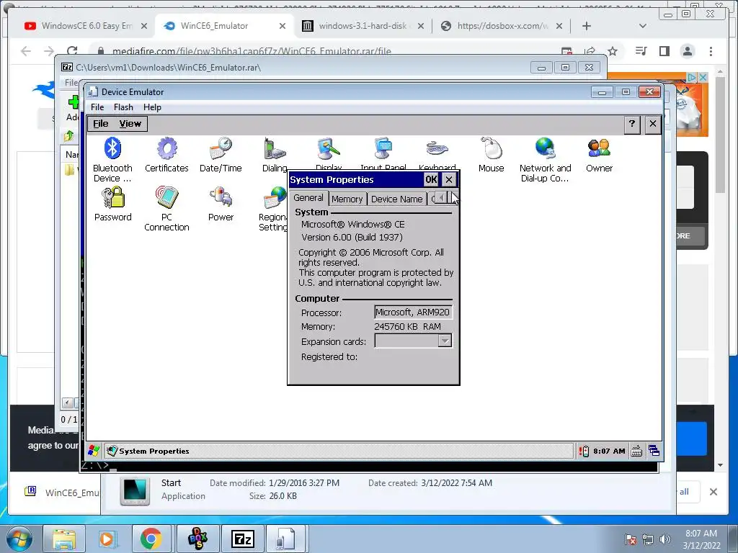The image size is (738, 553).
Task: Open Windows Media Player from the taskbar
Action: [107, 539]
